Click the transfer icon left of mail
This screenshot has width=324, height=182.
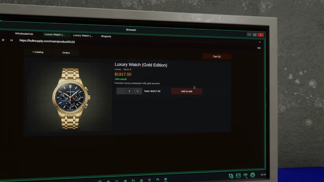231,176
